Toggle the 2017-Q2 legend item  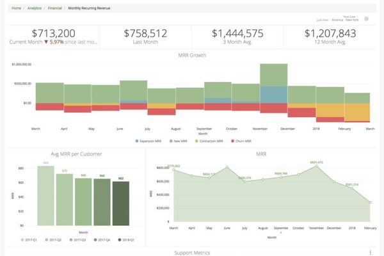[53, 240]
